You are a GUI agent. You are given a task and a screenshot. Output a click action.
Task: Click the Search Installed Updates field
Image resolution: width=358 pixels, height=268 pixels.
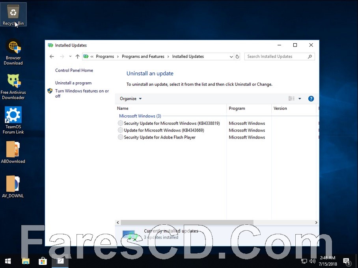(x=280, y=57)
